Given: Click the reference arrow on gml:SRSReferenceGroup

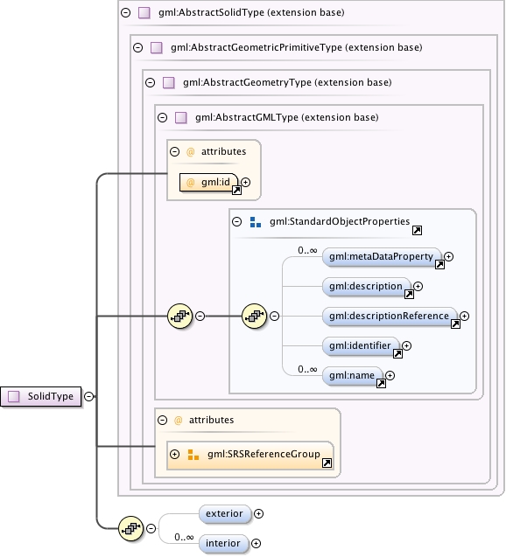Looking at the screenshot, I should click(x=327, y=463).
